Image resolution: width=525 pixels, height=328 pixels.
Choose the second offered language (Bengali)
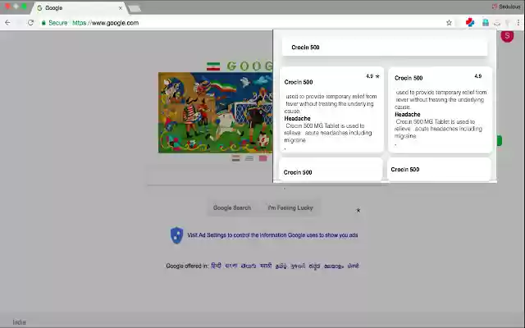(231, 266)
